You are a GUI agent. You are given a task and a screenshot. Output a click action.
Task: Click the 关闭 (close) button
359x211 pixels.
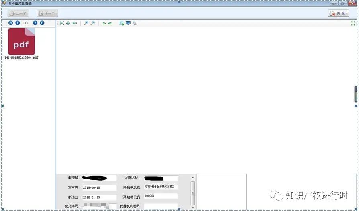click(x=338, y=13)
